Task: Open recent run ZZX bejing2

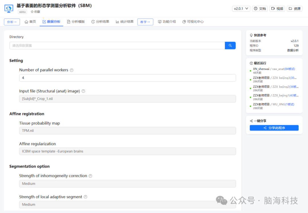Action: [x=275, y=87]
